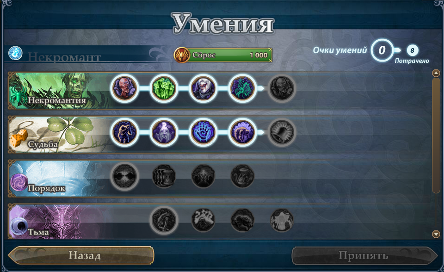The height and width of the screenshot is (272, 444).
Task: Click the green skeletons Necromancy skill icon
Action: pos(163,88)
